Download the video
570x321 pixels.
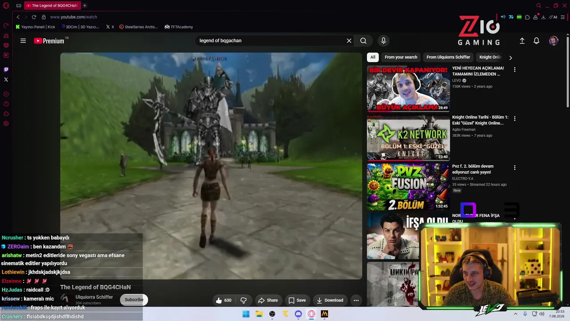pos(330,300)
